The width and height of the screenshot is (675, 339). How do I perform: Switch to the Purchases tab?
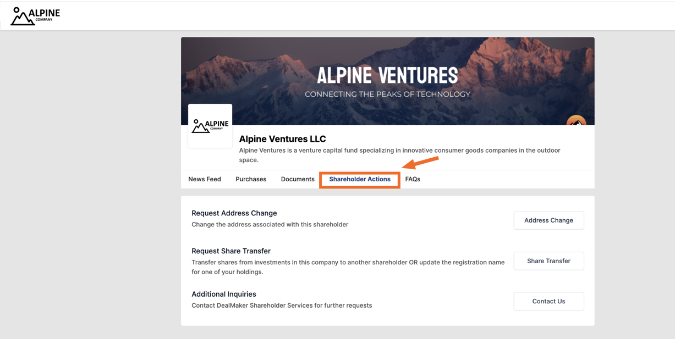pos(251,179)
